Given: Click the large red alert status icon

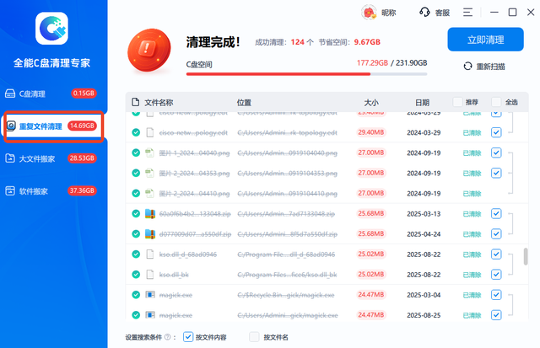Looking at the screenshot, I should (x=149, y=51).
